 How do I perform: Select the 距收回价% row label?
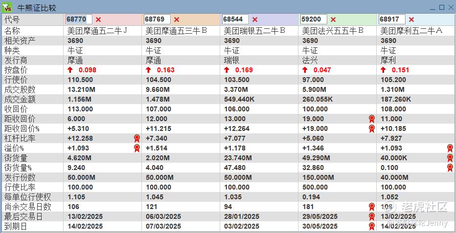[22, 128]
